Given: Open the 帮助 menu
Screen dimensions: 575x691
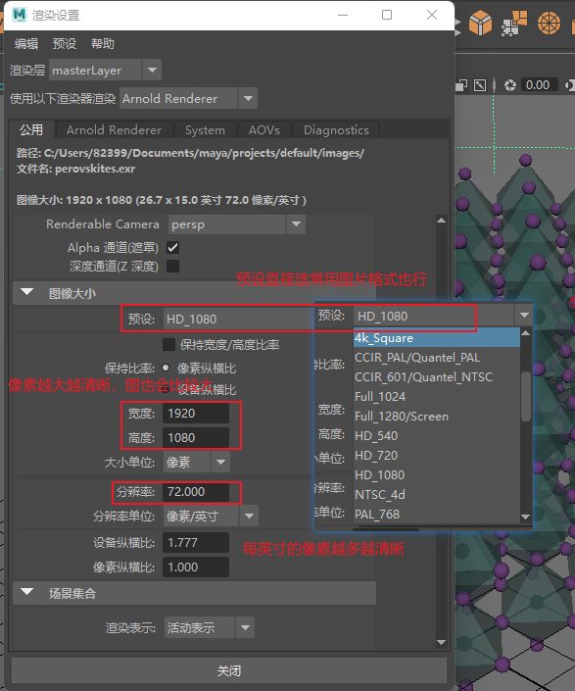Looking at the screenshot, I should pos(103,44).
